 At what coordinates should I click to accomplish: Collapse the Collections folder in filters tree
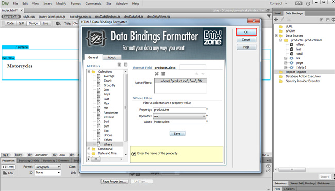click(x=89, y=72)
